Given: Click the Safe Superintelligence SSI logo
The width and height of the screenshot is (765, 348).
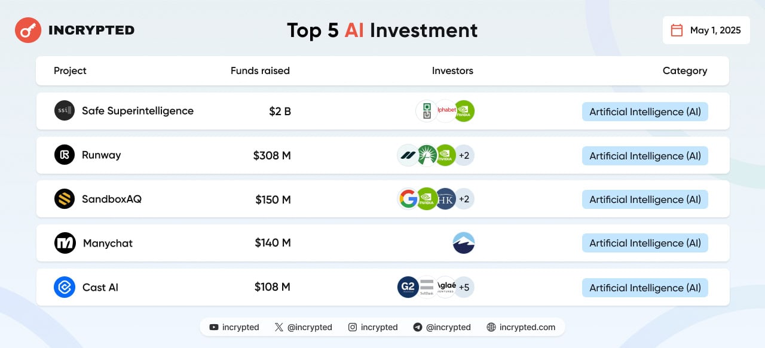Looking at the screenshot, I should click(65, 111).
